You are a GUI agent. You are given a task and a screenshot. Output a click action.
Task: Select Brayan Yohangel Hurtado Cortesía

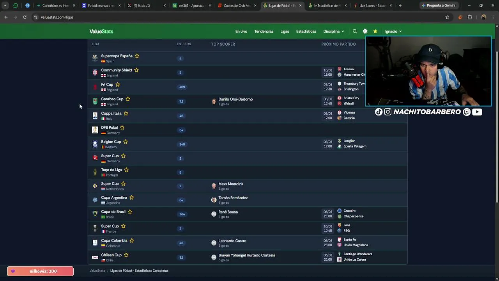[247, 255]
